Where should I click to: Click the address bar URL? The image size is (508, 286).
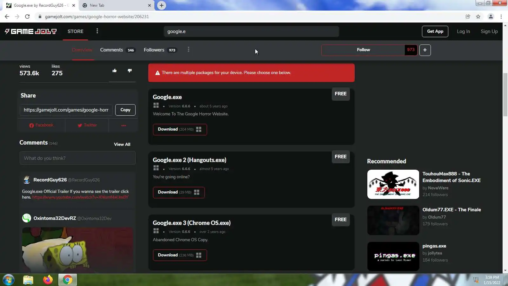pyautogui.click(x=97, y=17)
